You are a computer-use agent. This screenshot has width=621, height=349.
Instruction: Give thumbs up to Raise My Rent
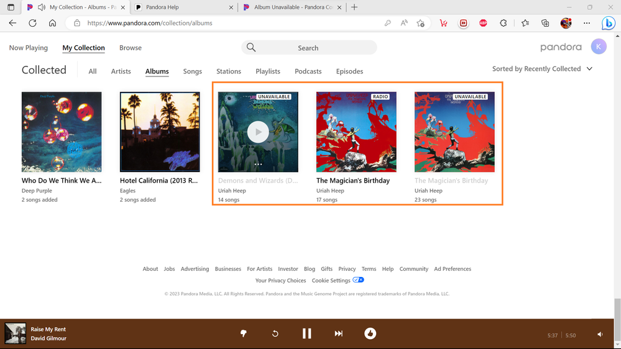370,333
